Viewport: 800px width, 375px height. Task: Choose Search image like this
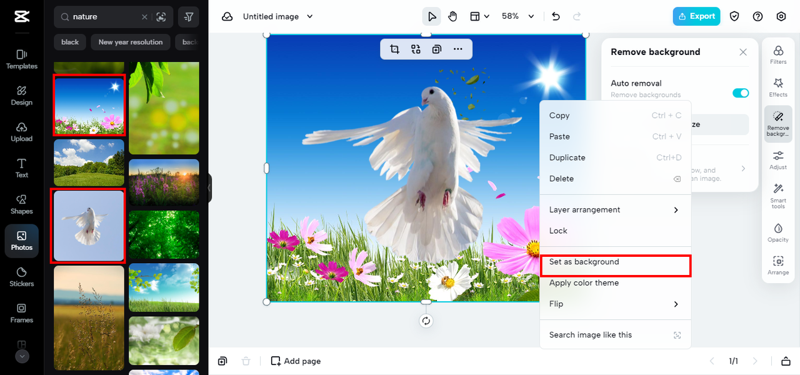click(616, 335)
